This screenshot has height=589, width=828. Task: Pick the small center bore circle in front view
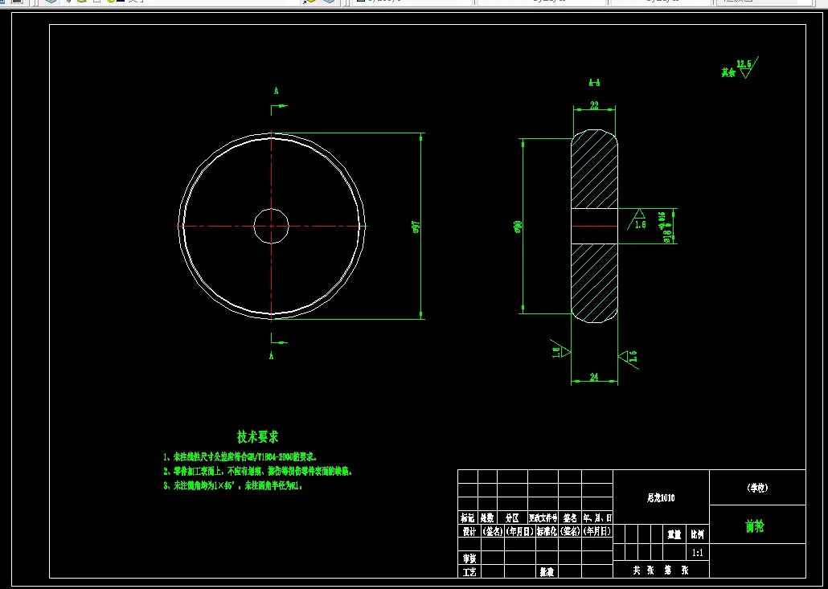click(x=272, y=226)
